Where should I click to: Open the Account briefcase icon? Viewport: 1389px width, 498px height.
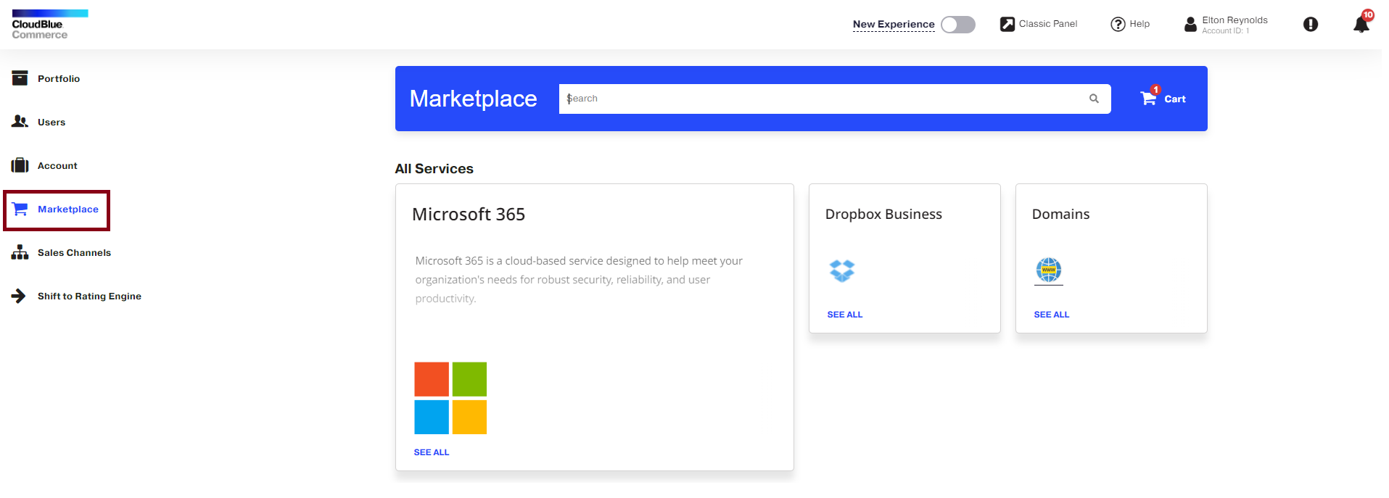click(x=20, y=165)
